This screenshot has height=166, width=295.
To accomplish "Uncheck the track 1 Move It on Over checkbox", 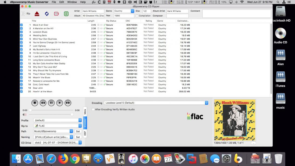I will tap(21, 25).
